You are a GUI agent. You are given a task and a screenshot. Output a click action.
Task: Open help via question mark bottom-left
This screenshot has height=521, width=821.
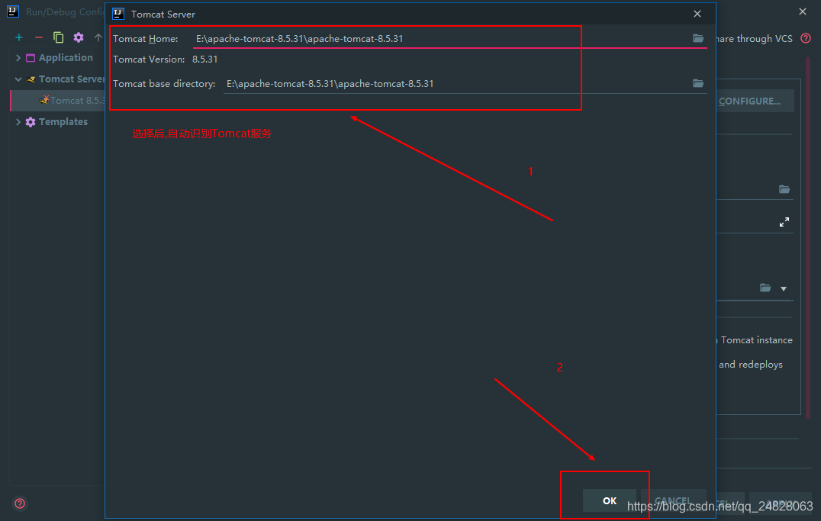(20, 503)
